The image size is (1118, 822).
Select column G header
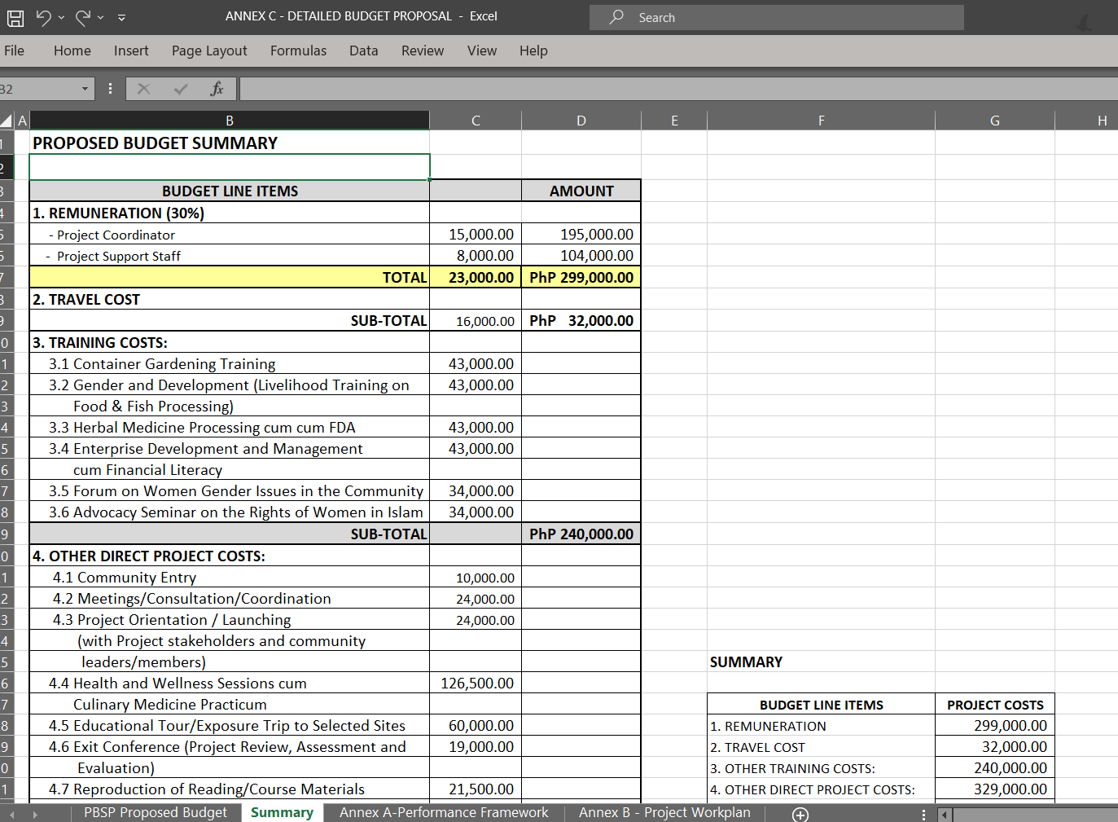pos(995,121)
